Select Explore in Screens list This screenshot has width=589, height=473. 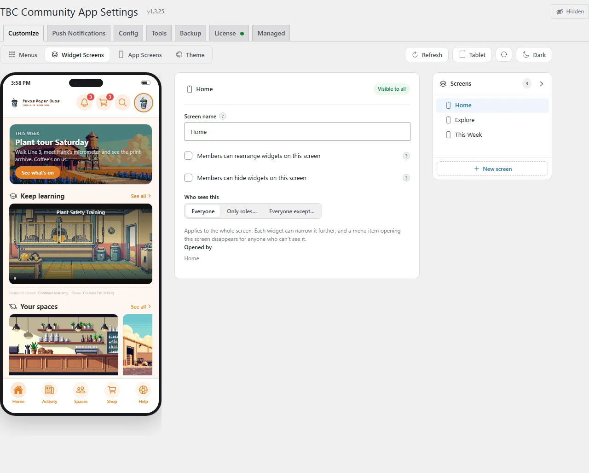click(x=492, y=120)
